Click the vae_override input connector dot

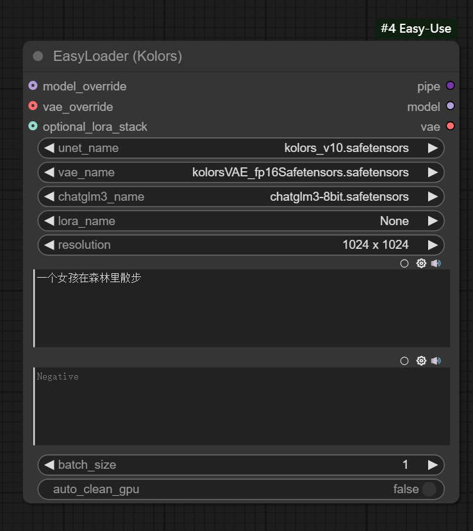point(33,106)
